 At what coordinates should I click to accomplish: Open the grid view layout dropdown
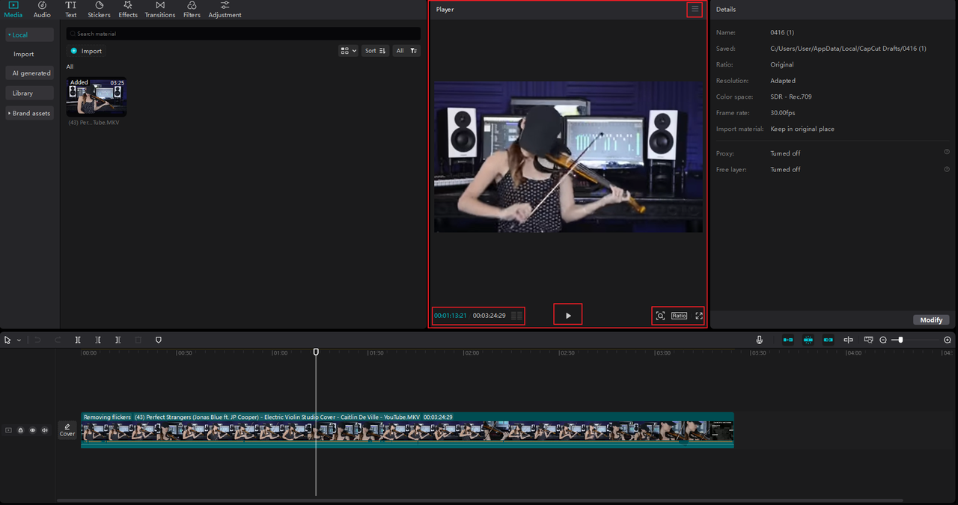point(348,51)
